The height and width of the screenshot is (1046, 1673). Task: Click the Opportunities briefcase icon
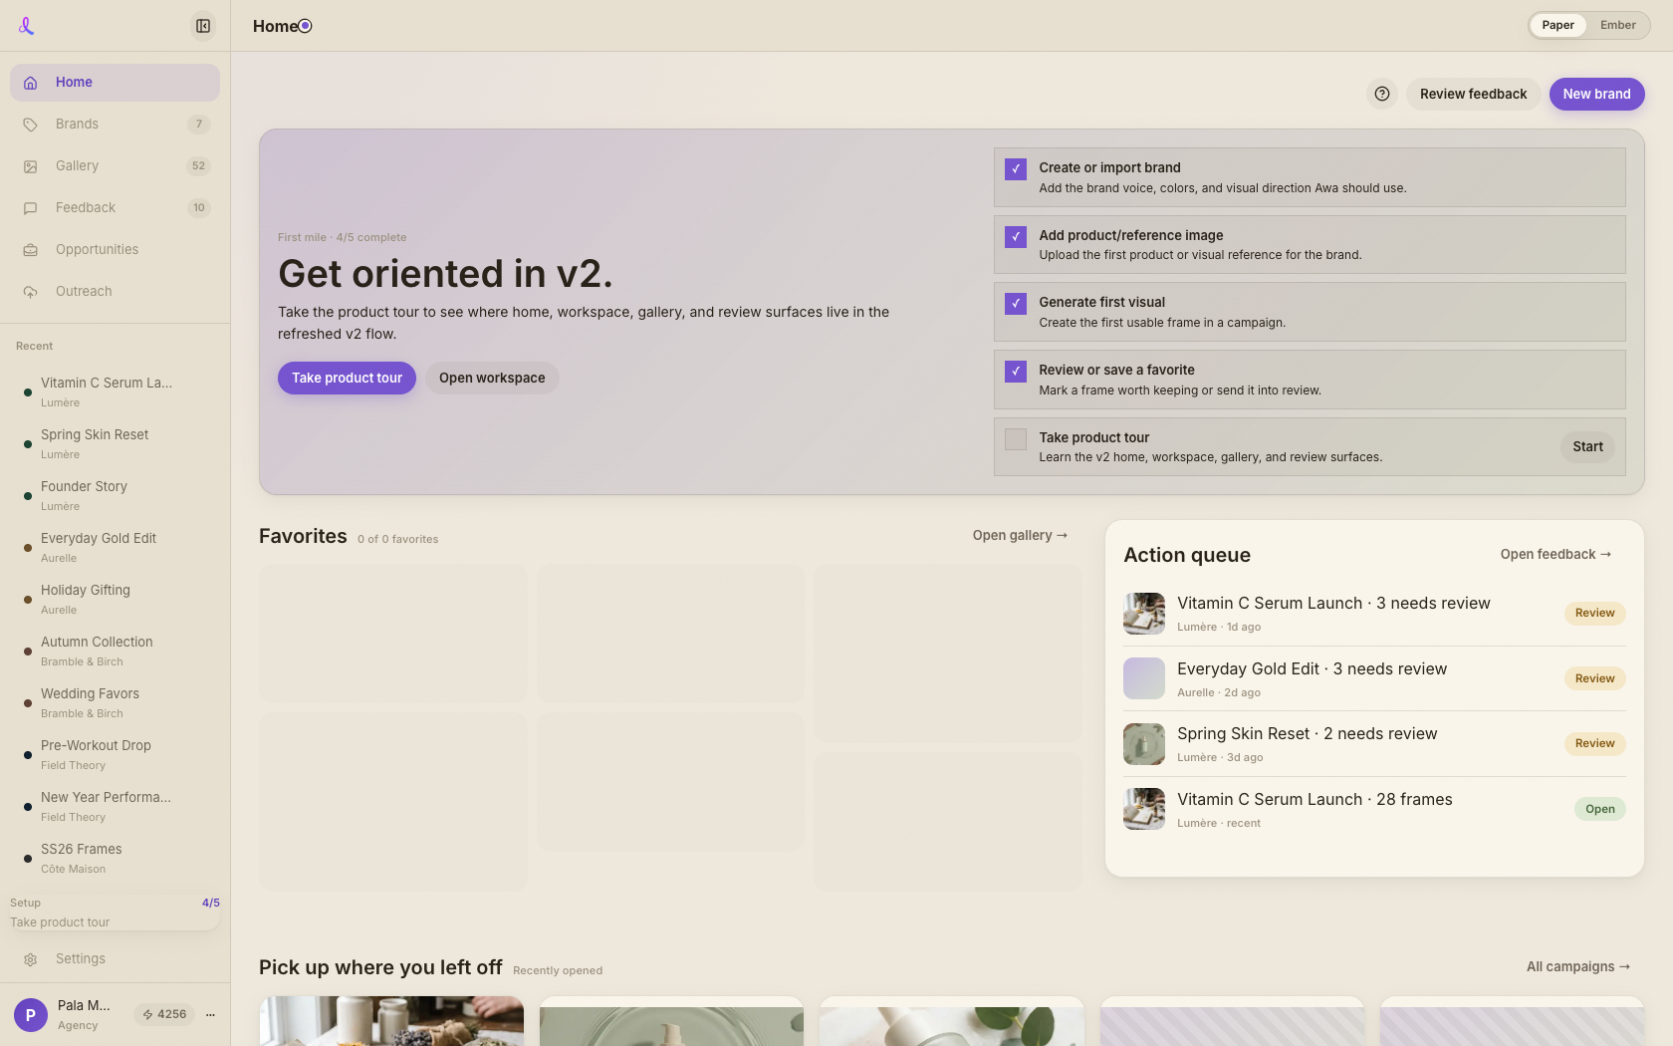31,250
